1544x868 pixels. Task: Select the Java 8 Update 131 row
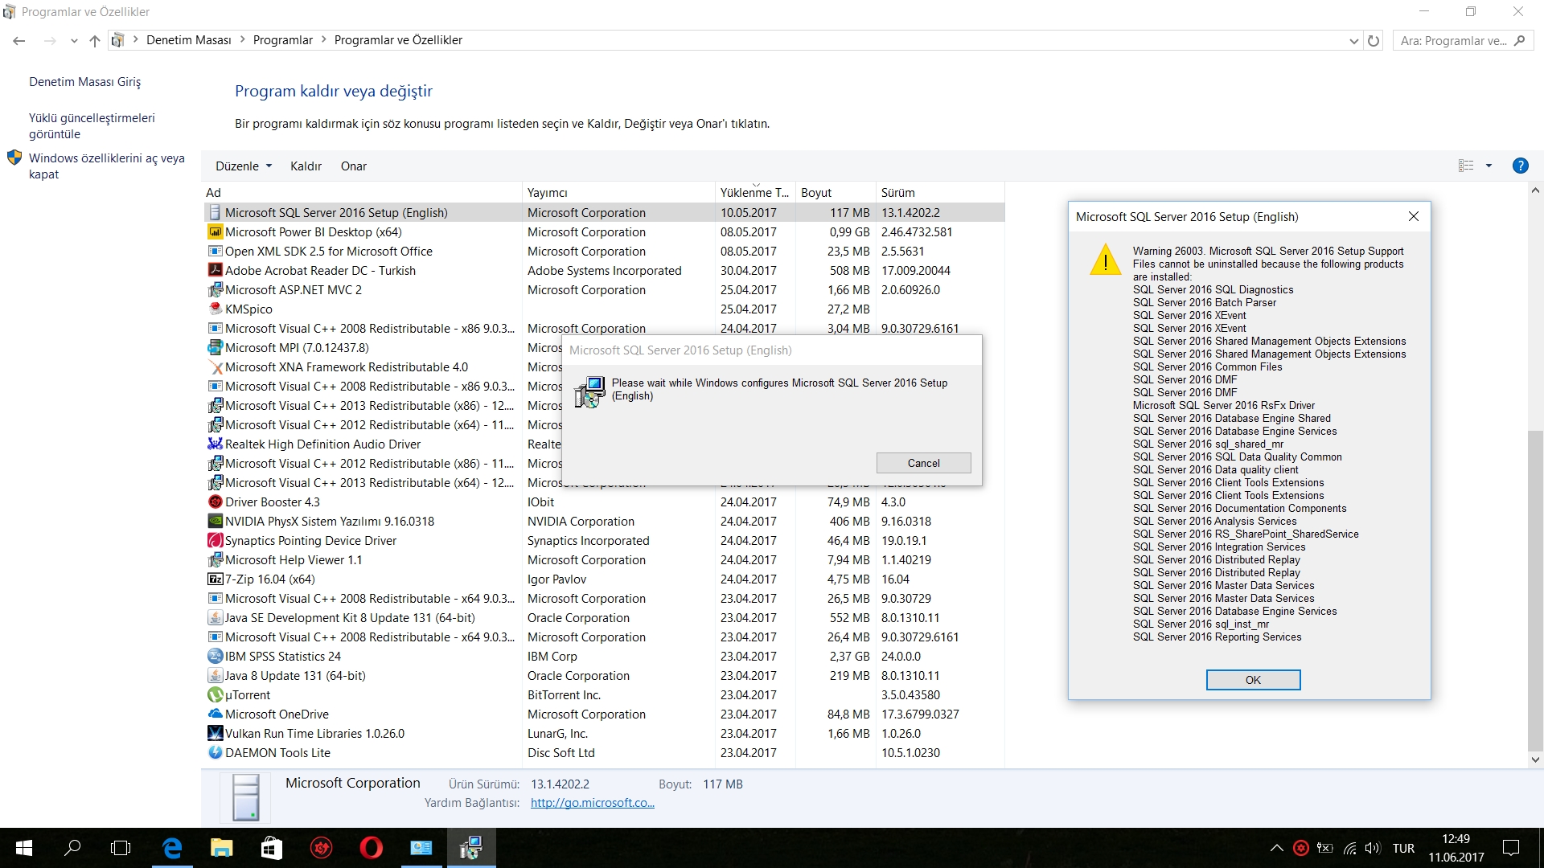point(604,675)
